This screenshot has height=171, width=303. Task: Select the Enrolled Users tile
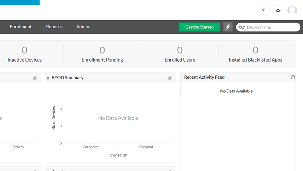pos(180,54)
